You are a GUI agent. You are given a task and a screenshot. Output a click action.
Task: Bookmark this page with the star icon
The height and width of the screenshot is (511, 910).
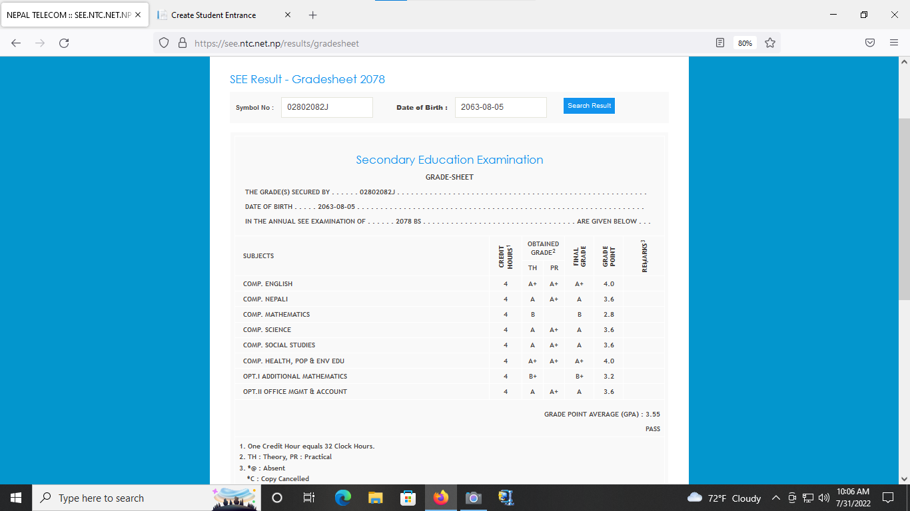click(770, 43)
